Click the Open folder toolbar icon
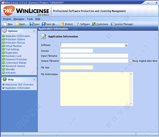This screenshot has width=159, height=137. [x=17, y=24]
